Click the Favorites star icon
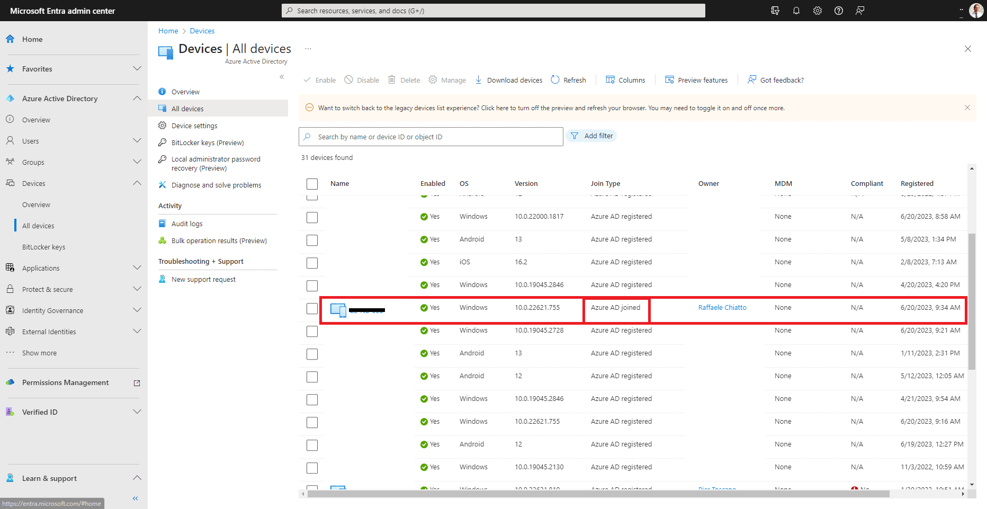Viewport: 987px width, 509px height. pos(10,68)
